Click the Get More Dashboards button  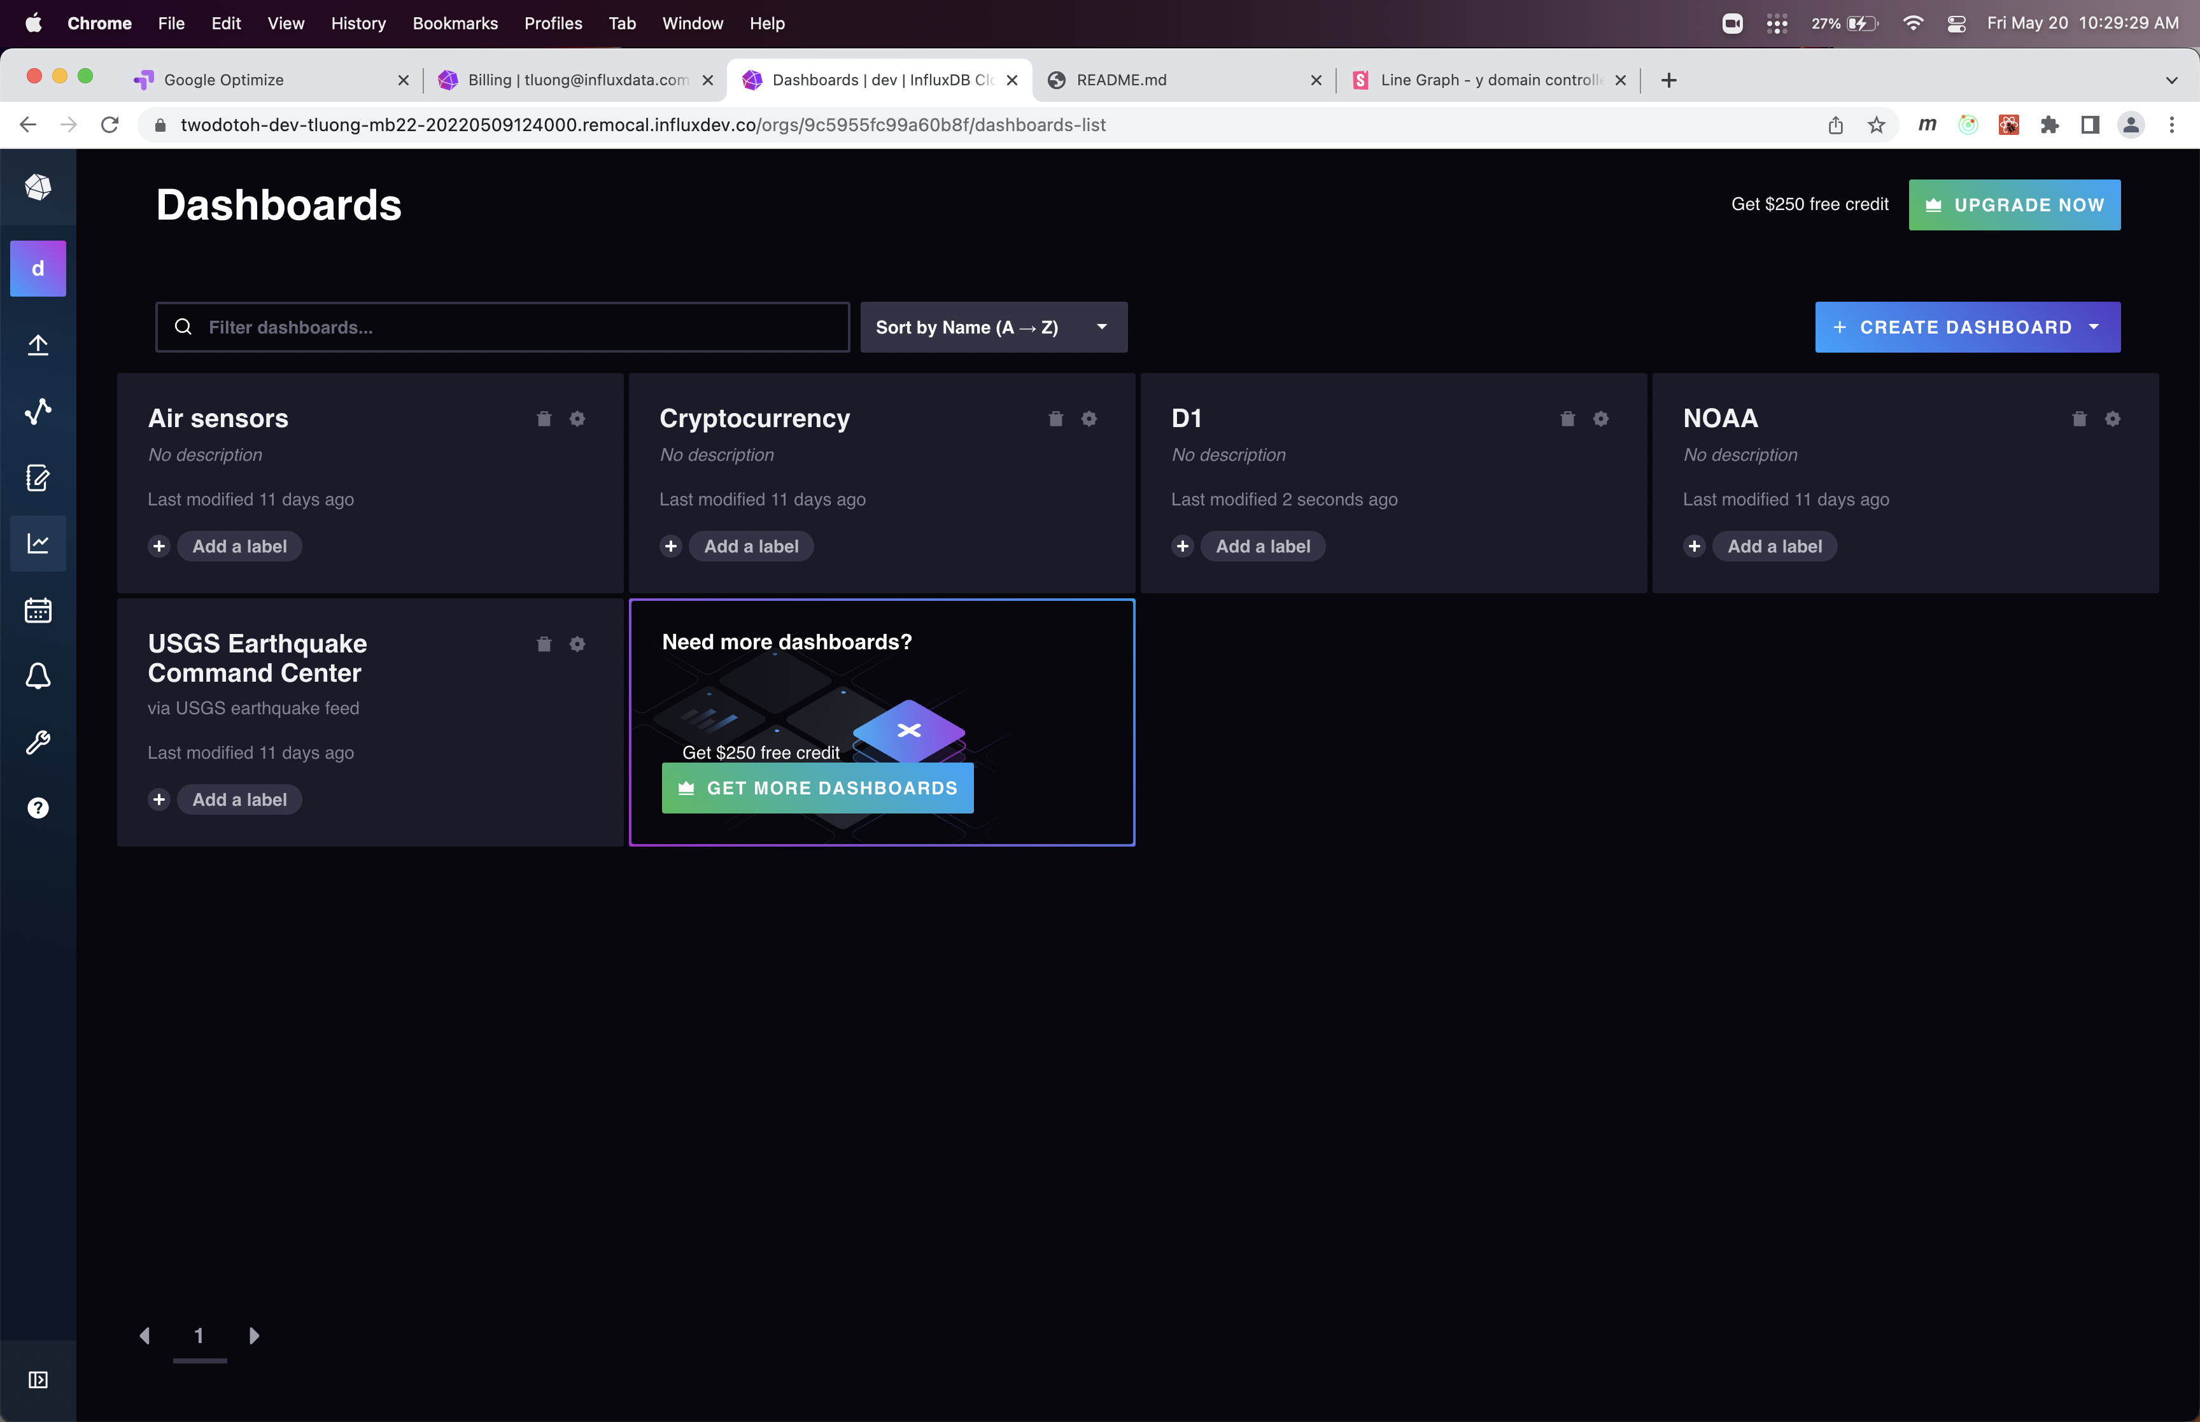(817, 787)
